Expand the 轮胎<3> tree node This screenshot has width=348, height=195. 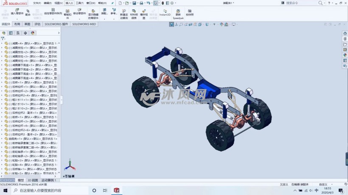pyautogui.click(x=2, y=160)
